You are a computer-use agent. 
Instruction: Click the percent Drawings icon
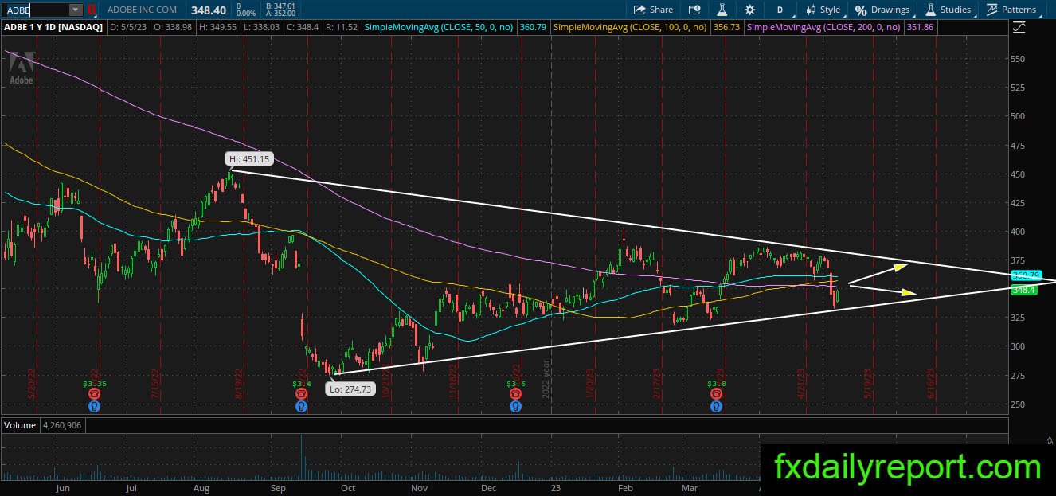[861, 10]
